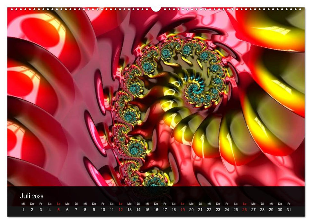Select the last date 31

289,210
